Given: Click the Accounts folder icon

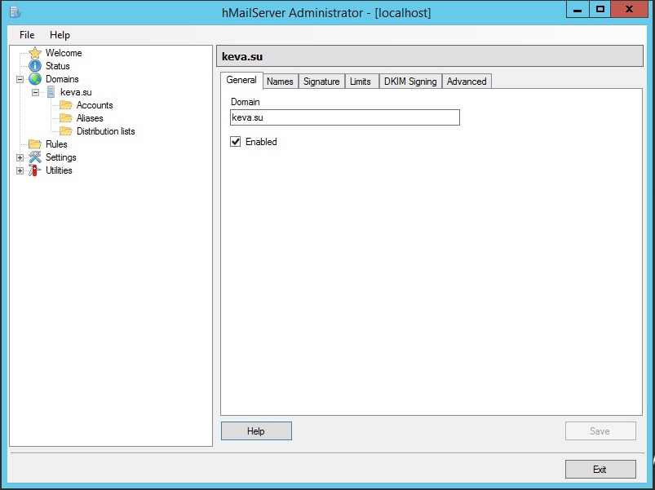Looking at the screenshot, I should pos(65,104).
